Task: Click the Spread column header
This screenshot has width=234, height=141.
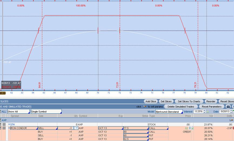Action: [15, 116]
